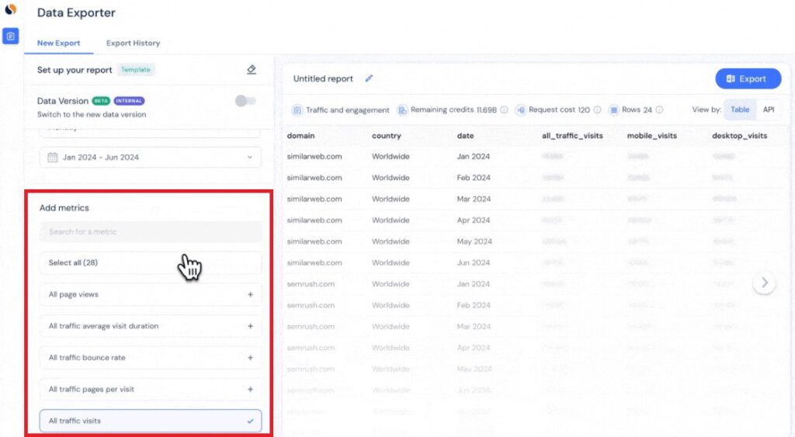Click the Jan 2024 cell for semrush.com
The image size is (795, 437).
474,284
